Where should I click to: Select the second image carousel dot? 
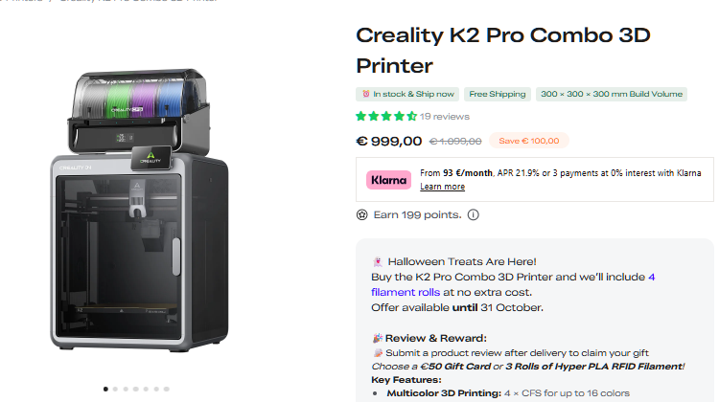pyautogui.click(x=115, y=389)
